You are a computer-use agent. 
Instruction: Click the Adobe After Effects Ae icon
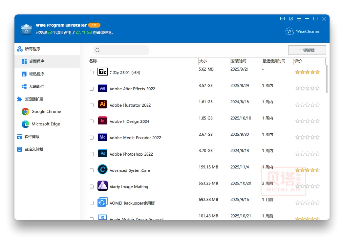pyautogui.click(x=103, y=88)
